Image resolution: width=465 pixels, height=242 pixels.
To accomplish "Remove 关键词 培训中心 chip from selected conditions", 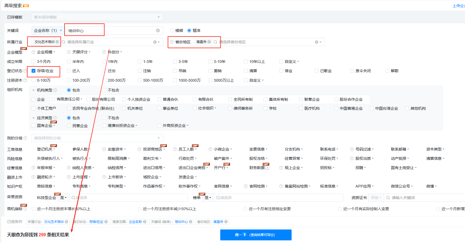I will (191, 222).
